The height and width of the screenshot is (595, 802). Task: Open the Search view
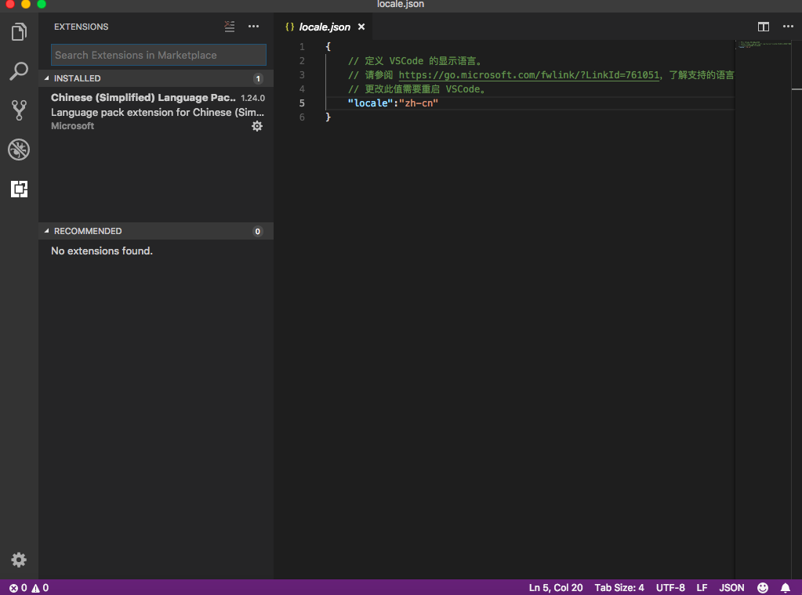pyautogui.click(x=19, y=70)
